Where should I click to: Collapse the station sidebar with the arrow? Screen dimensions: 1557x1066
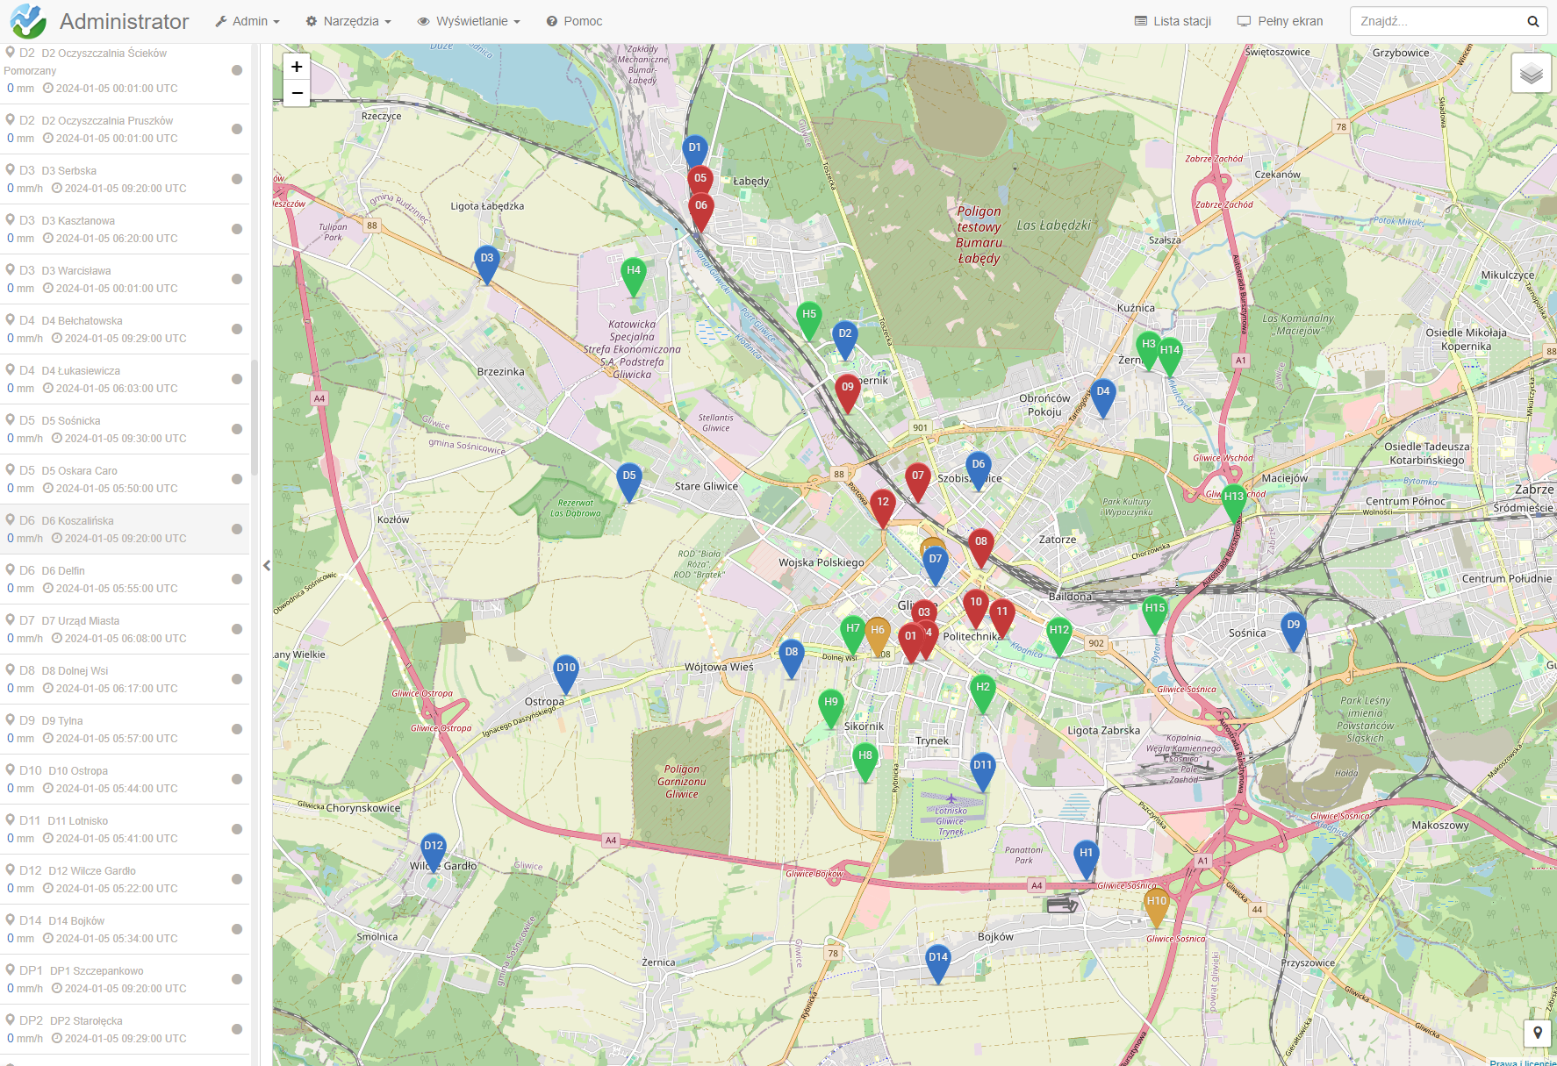pos(267,566)
